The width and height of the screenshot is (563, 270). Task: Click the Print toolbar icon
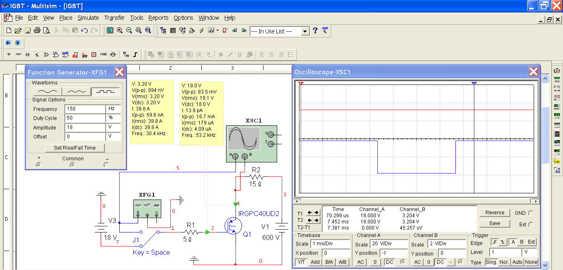pos(37,31)
